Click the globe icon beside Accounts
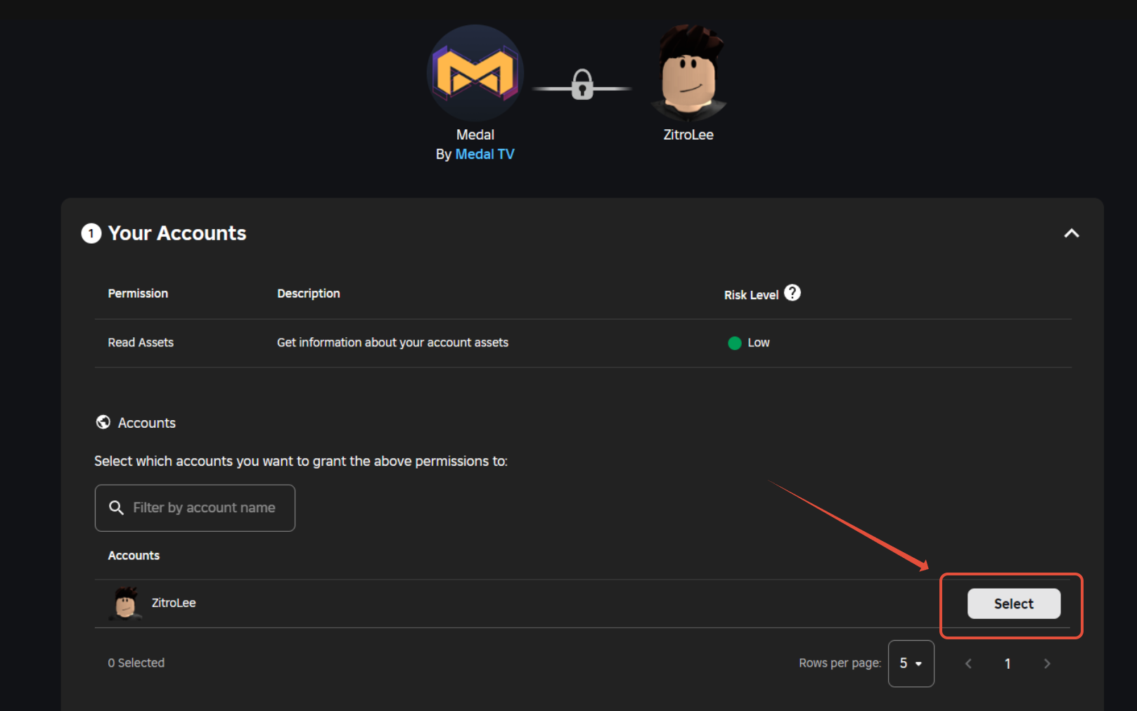 coord(103,422)
